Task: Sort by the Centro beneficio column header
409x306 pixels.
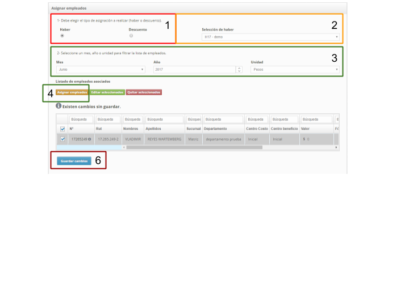Action: 285,129
